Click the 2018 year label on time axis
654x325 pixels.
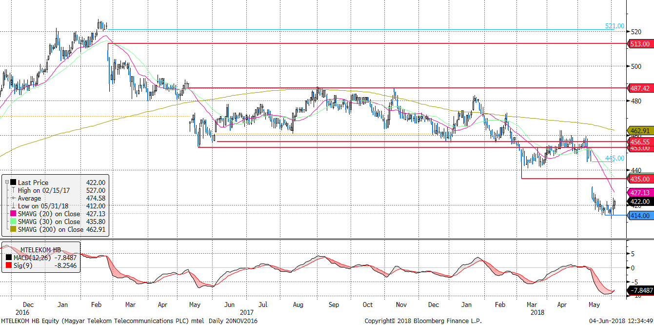(x=538, y=311)
